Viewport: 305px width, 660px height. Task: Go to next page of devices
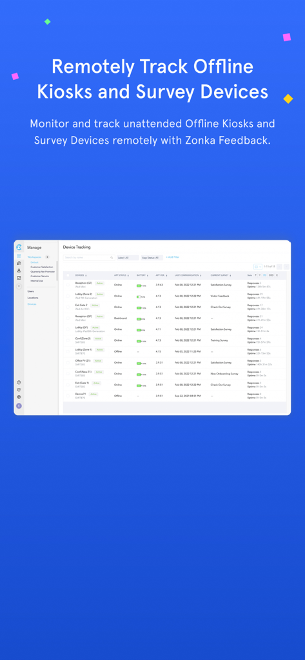286,266
